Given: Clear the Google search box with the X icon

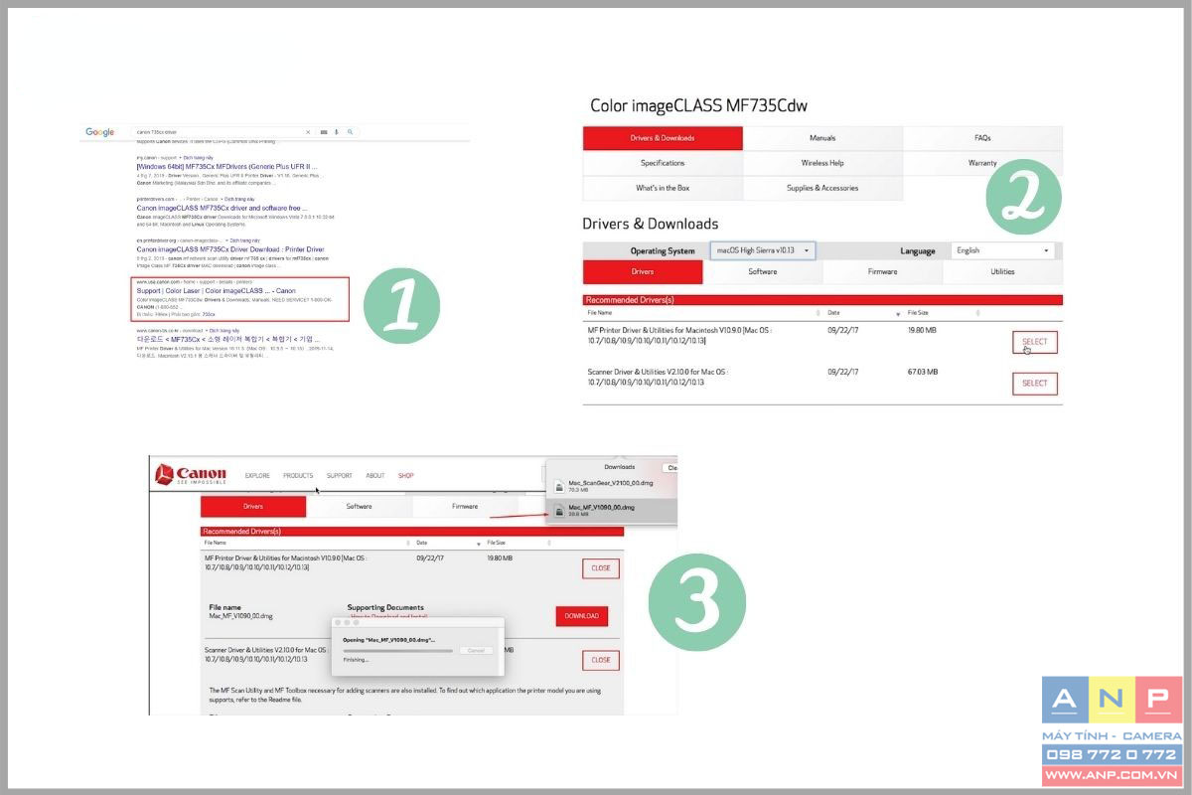Looking at the screenshot, I should (308, 132).
